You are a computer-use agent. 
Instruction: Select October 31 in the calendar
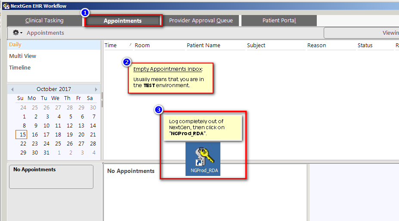[46, 153]
